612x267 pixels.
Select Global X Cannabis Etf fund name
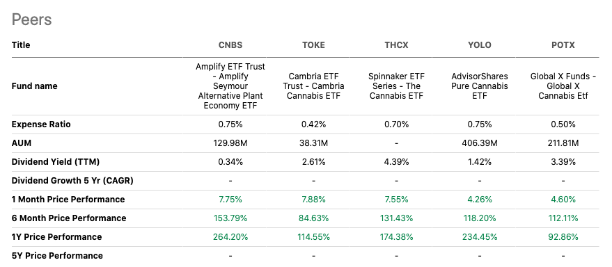563,86
